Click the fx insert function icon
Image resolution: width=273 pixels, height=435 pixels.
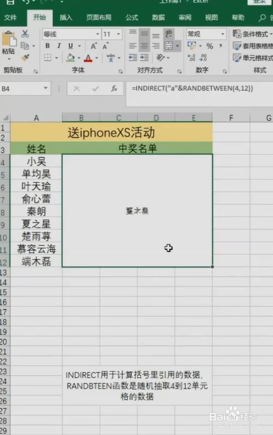(114, 88)
